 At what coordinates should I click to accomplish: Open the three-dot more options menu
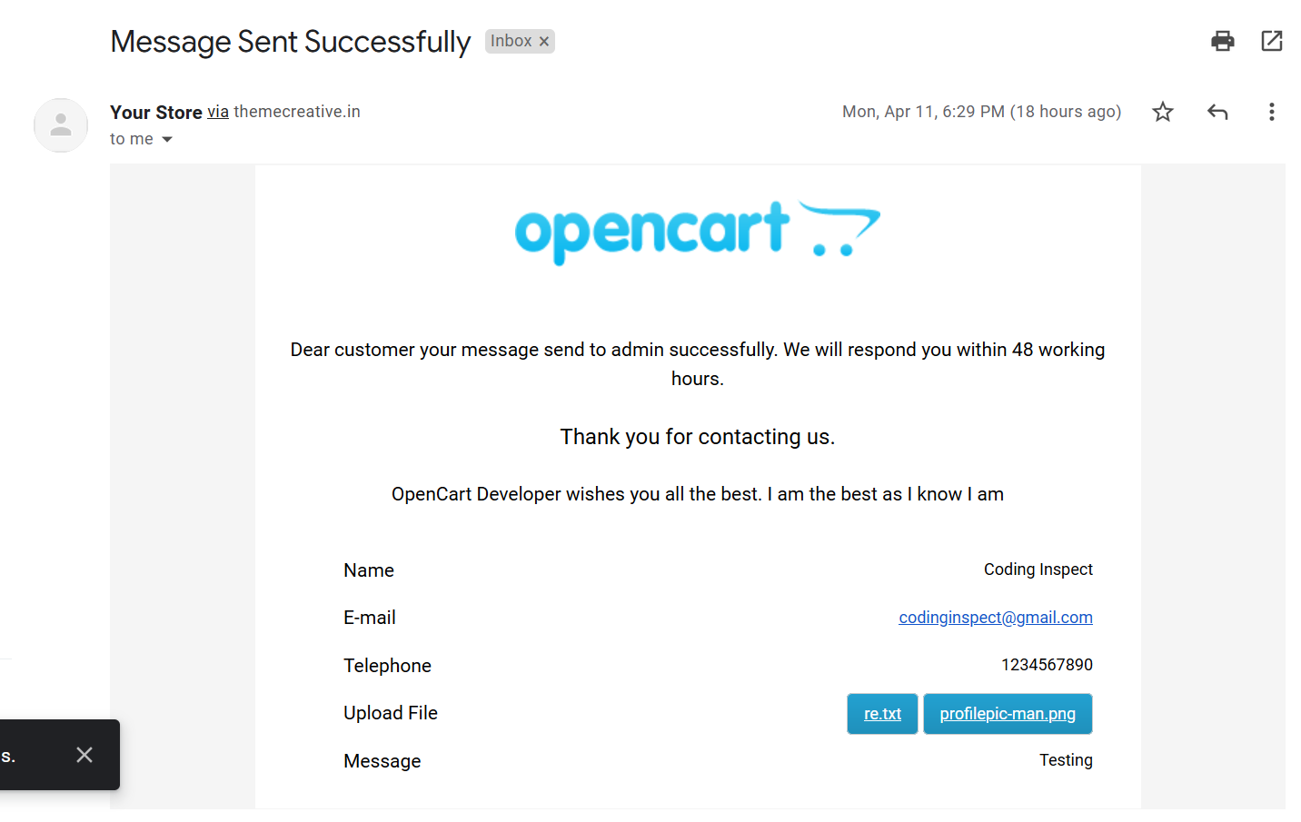click(x=1271, y=112)
